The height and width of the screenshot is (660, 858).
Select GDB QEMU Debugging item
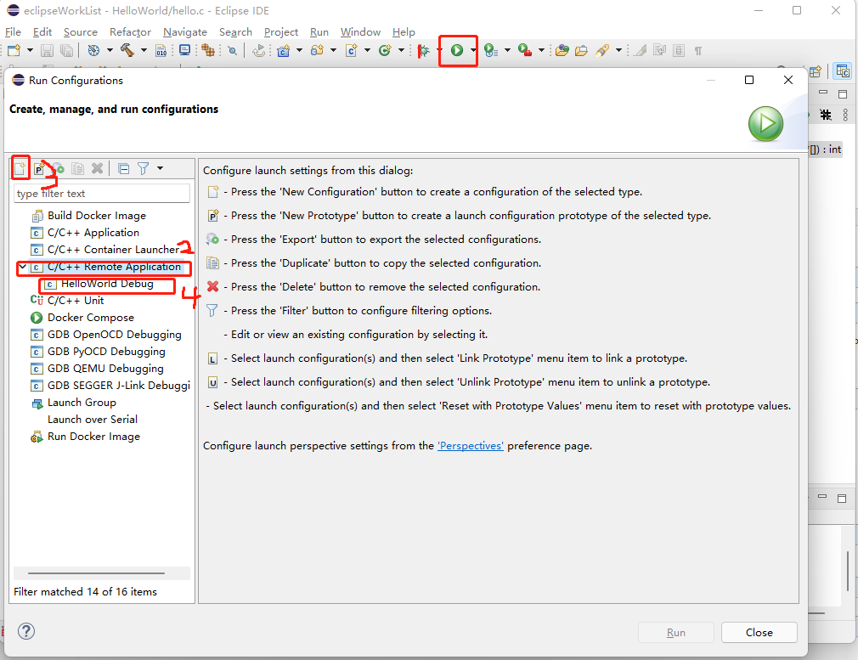point(105,369)
